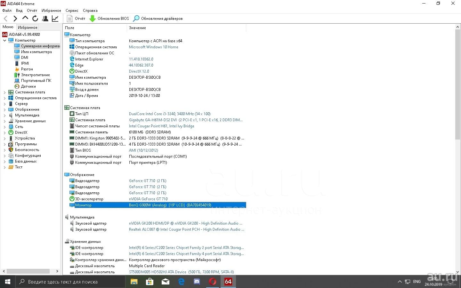461x288 pixels.
Task: Expand the Отображение tree node
Action: point(4,109)
